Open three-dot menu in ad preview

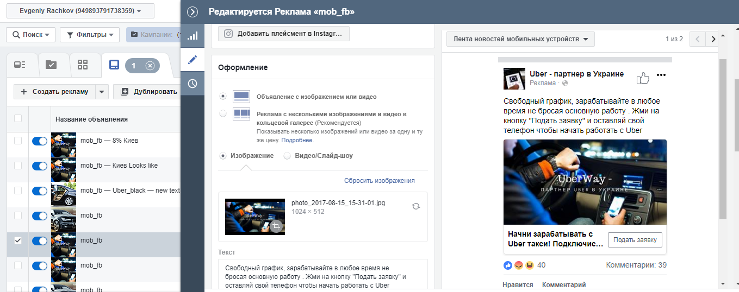tap(661, 75)
